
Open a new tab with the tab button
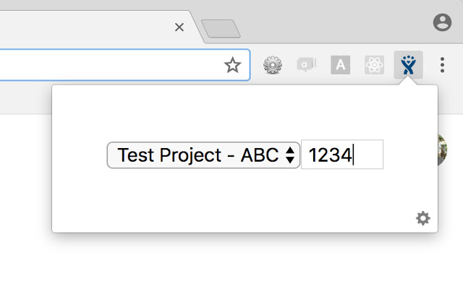[x=221, y=29]
